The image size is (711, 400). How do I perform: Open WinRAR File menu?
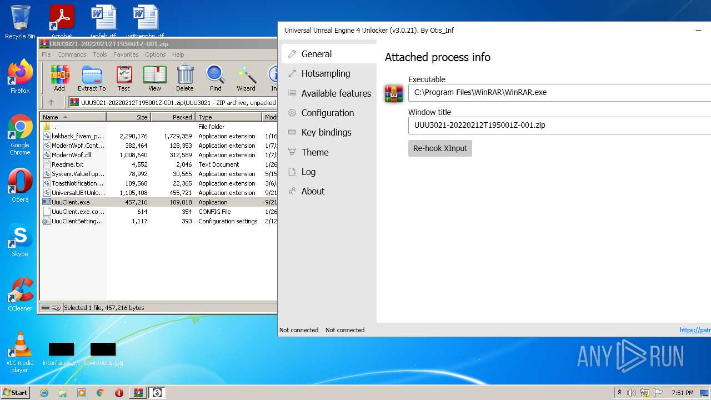[x=46, y=54]
